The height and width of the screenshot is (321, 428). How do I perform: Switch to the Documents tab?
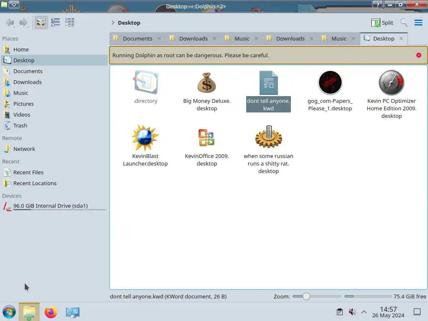pos(137,38)
